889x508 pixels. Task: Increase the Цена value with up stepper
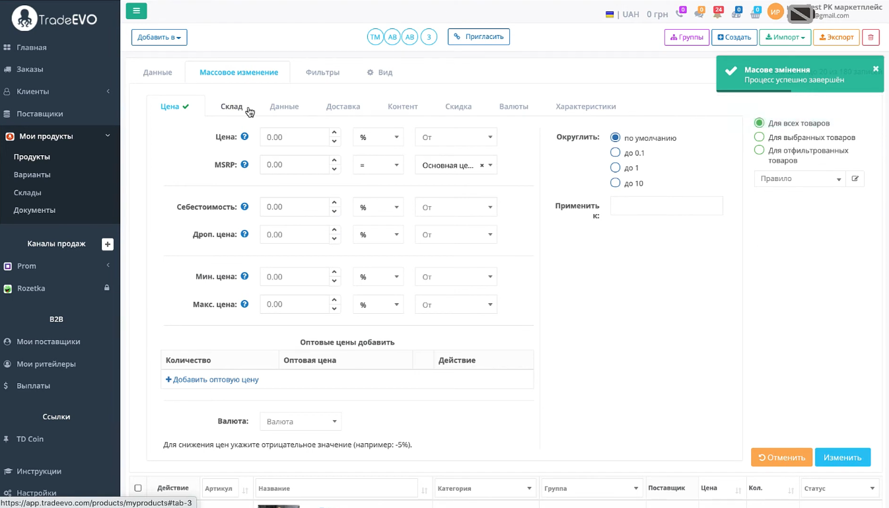pos(335,133)
